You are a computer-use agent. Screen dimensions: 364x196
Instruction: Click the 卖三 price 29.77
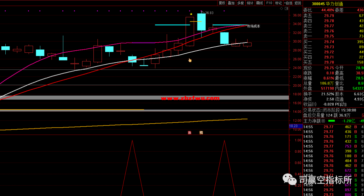(x=329, y=26)
